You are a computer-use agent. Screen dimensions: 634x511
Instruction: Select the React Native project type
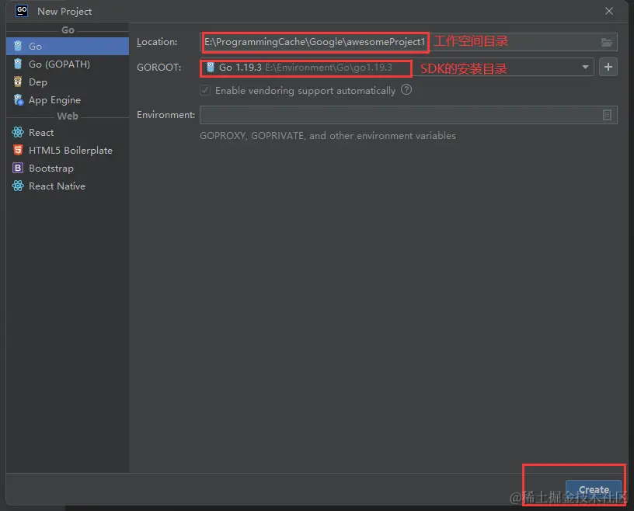point(68,186)
